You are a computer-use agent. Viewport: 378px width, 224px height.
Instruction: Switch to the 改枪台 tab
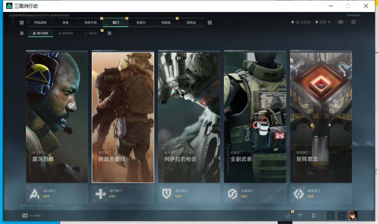(191, 23)
